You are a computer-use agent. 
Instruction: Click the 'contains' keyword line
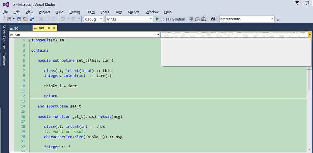[x=40, y=50]
